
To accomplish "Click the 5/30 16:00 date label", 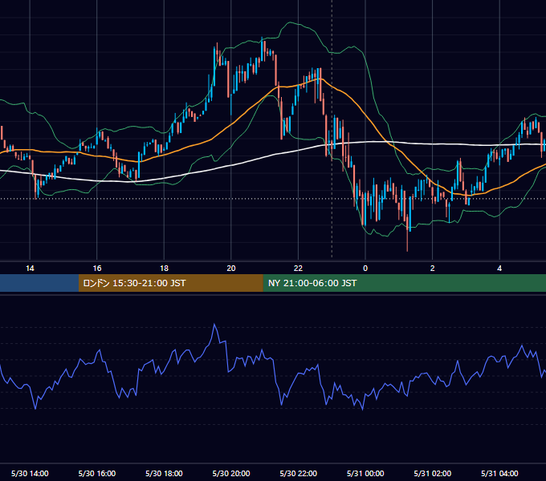I will coord(97,473).
